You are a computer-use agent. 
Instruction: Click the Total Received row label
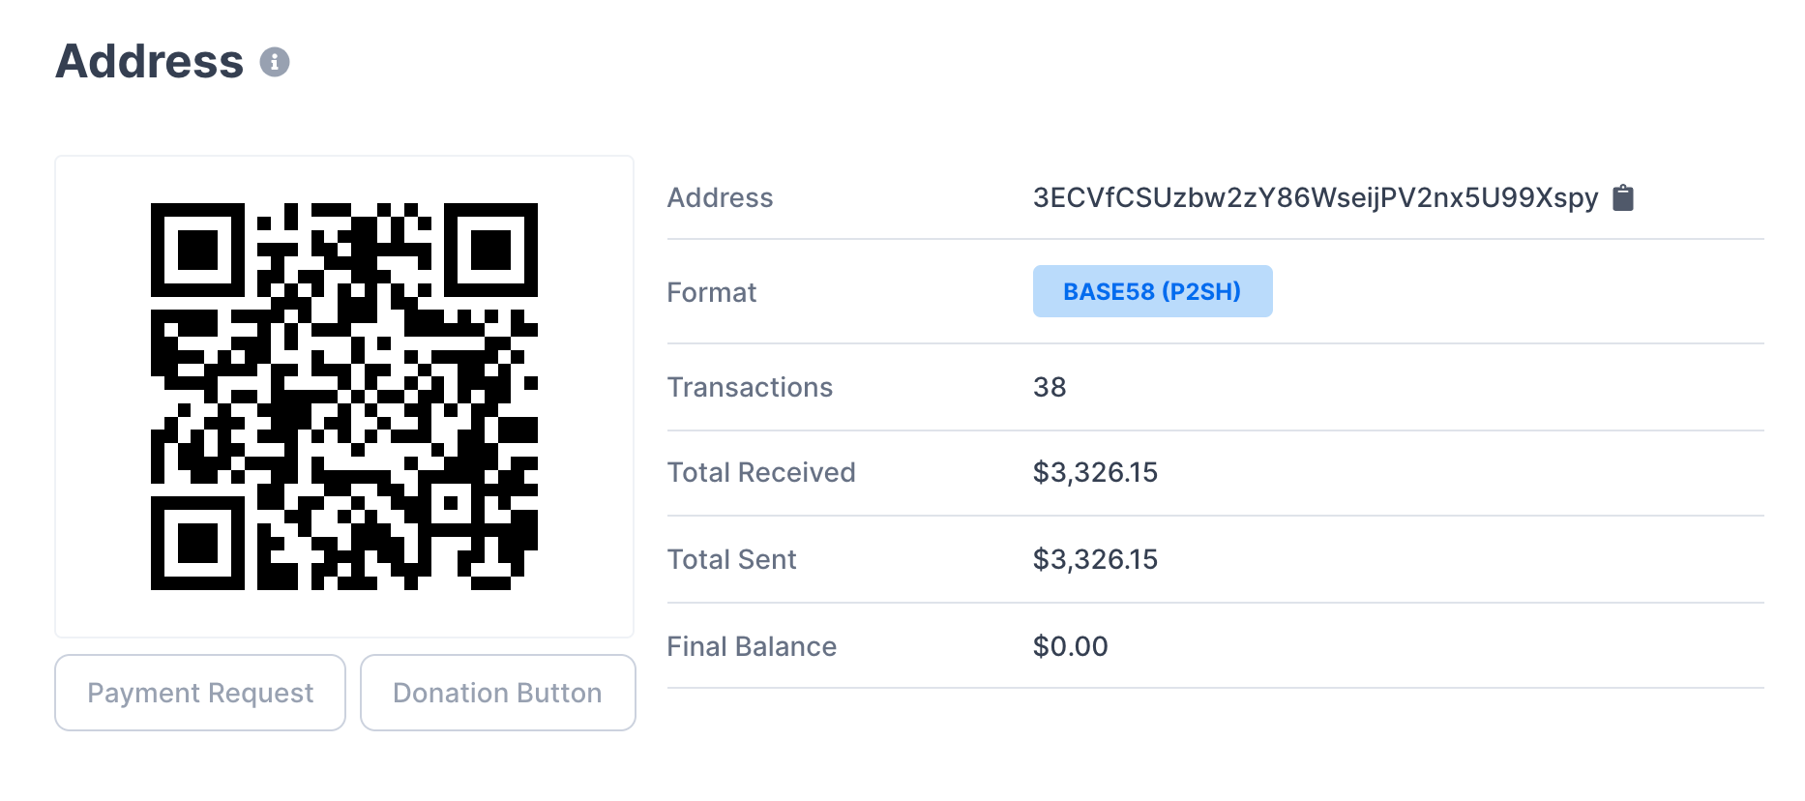[x=761, y=472]
